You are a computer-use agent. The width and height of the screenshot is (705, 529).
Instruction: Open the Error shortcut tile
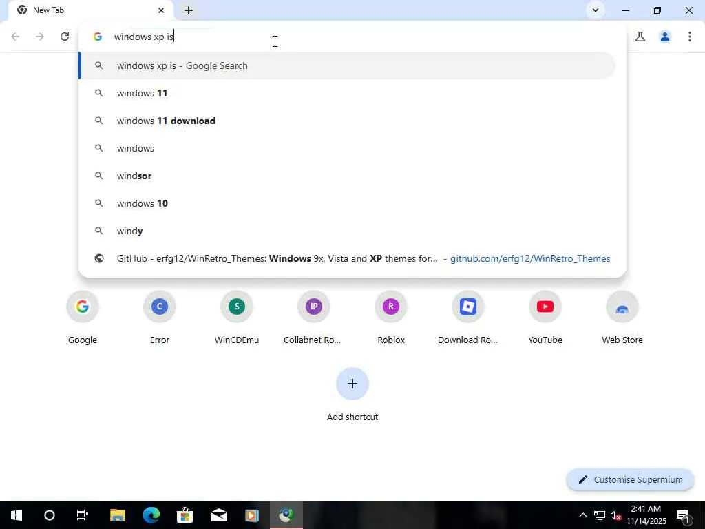160,318
